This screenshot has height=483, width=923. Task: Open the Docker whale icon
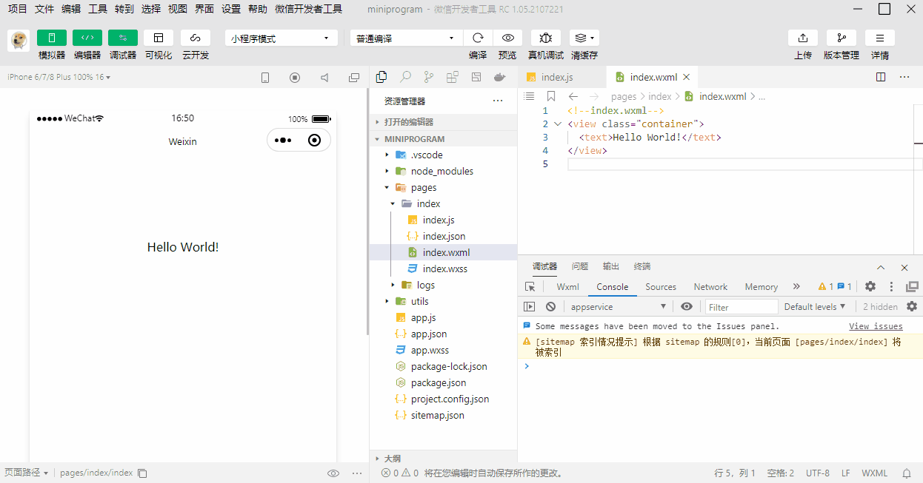point(500,77)
